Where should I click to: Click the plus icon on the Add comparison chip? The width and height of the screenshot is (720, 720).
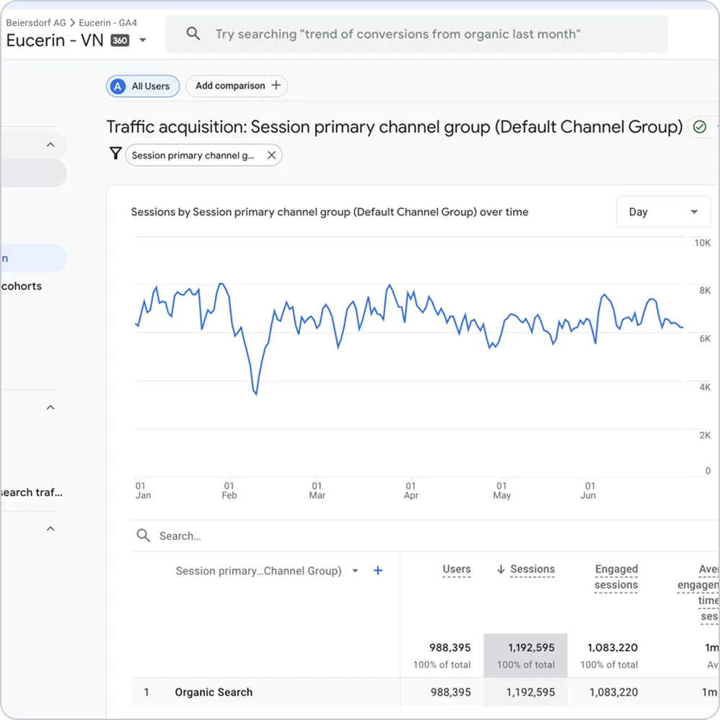[x=276, y=85]
